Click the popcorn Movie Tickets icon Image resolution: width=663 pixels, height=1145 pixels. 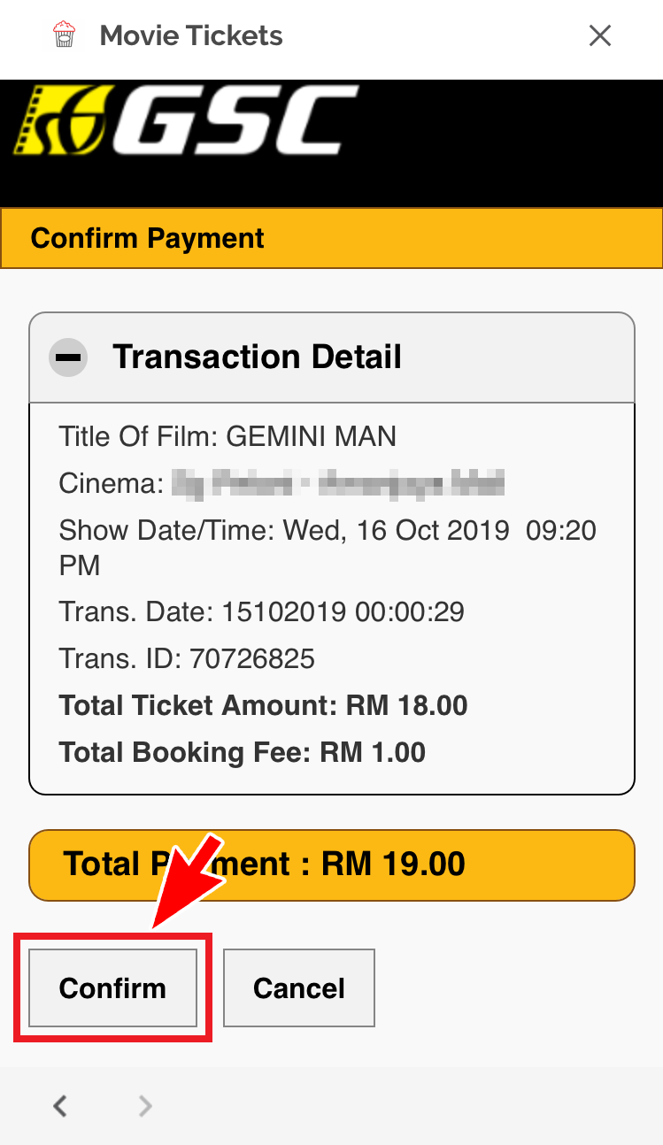65,35
